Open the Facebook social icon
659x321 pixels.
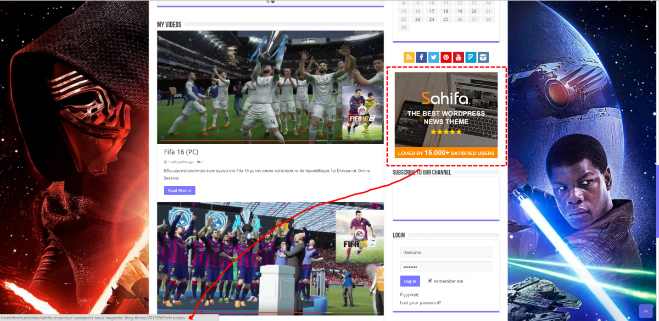421,57
